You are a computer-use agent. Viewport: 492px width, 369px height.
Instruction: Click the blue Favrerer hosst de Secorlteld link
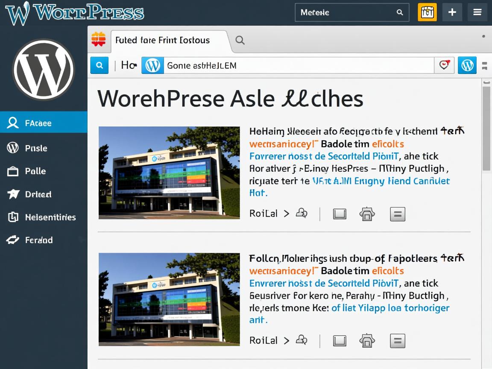click(x=323, y=156)
